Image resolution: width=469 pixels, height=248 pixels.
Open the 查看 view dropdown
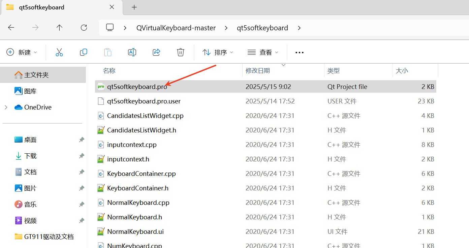tap(263, 52)
